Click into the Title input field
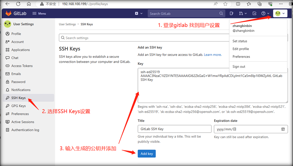The width and height of the screenshot is (293, 166). (174, 129)
